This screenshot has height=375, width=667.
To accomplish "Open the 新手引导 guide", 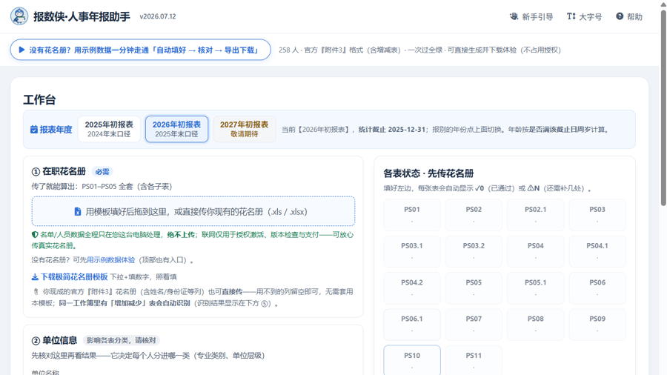I will [x=531, y=16].
